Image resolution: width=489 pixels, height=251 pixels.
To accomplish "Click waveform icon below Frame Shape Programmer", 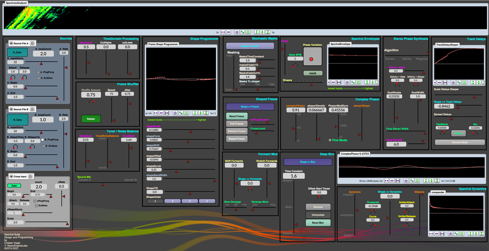I will [181, 113].
